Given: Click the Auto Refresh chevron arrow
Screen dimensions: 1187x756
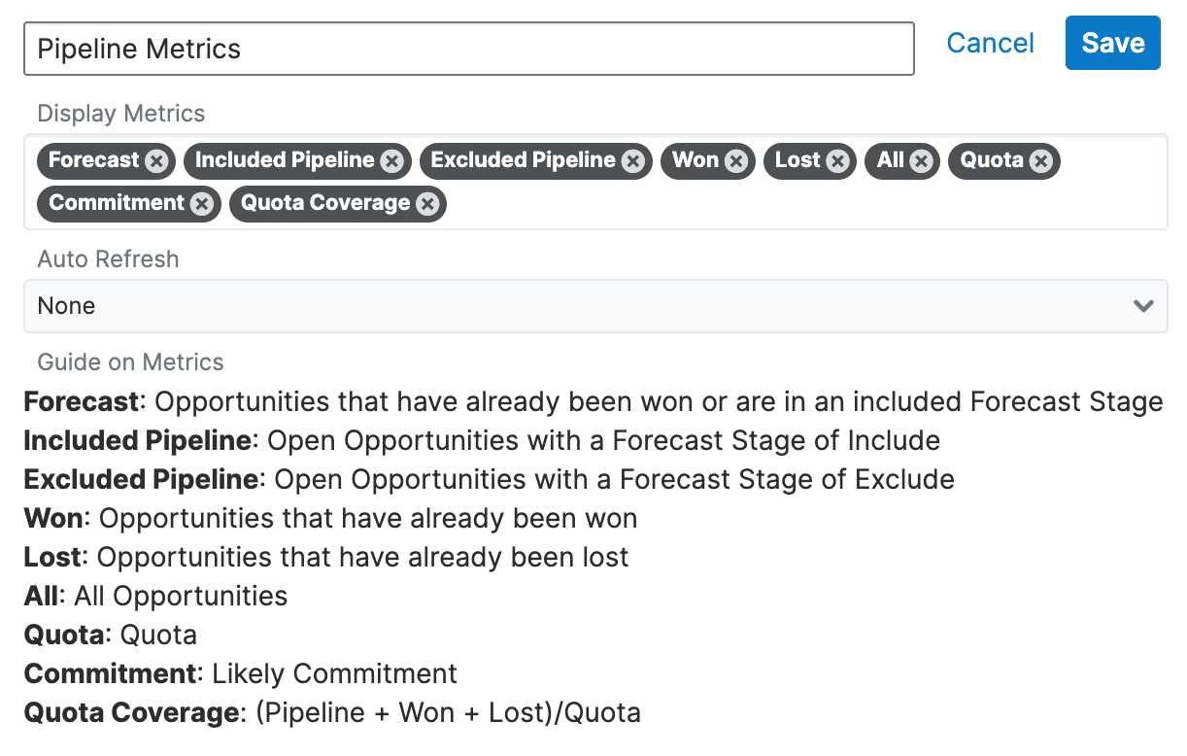Looking at the screenshot, I should pos(1143,306).
